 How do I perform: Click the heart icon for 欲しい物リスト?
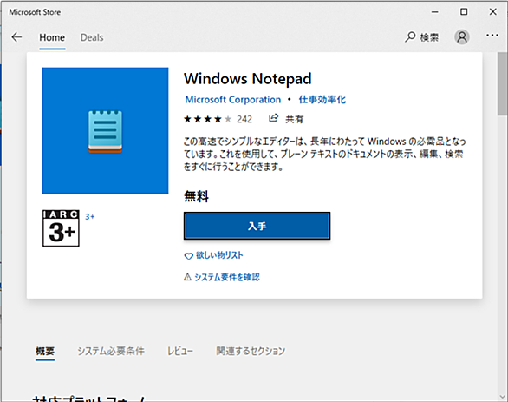[189, 256]
